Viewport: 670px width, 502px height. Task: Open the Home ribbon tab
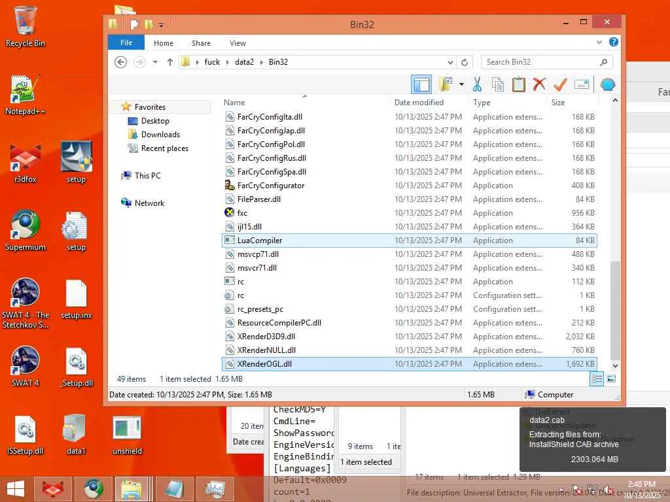point(163,43)
